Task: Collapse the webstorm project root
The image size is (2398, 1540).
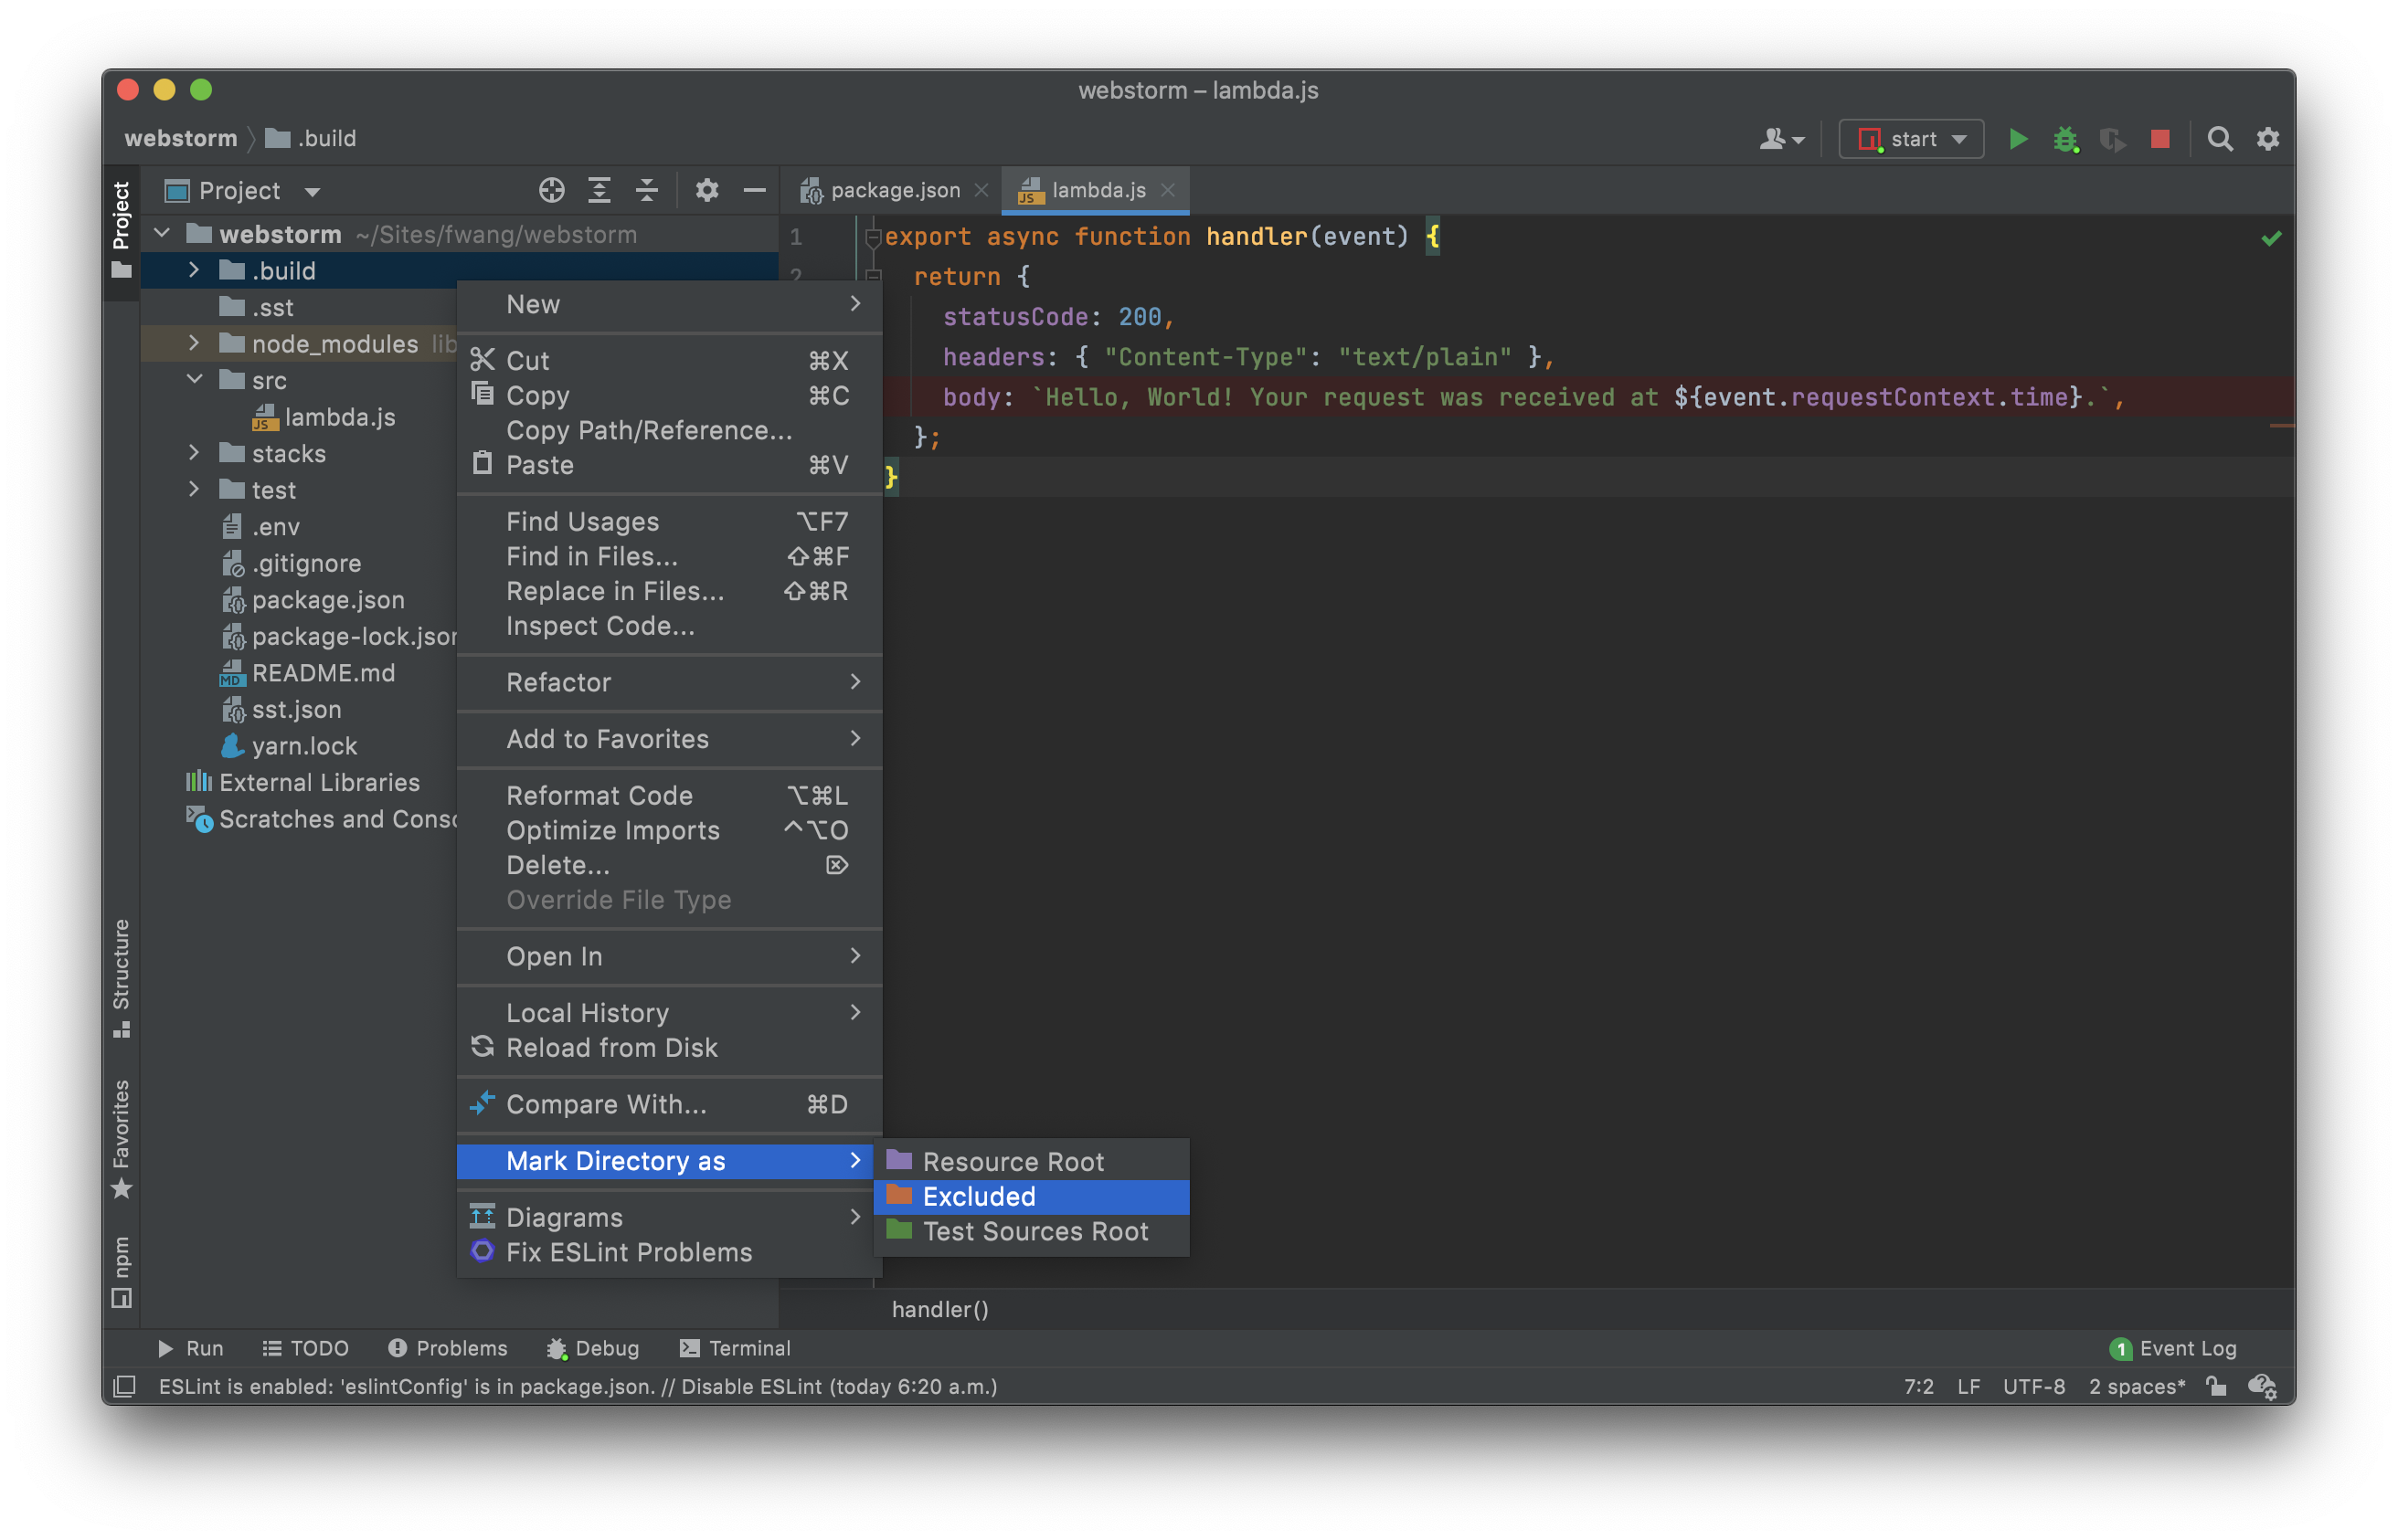Action: (162, 234)
